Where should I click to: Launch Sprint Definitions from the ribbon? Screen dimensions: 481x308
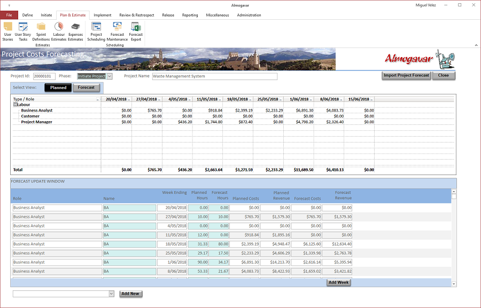[x=41, y=31]
